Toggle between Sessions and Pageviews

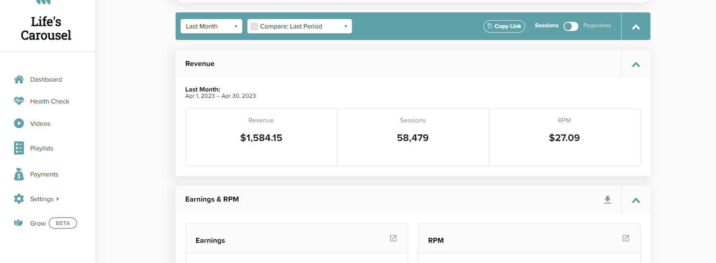pyautogui.click(x=571, y=26)
